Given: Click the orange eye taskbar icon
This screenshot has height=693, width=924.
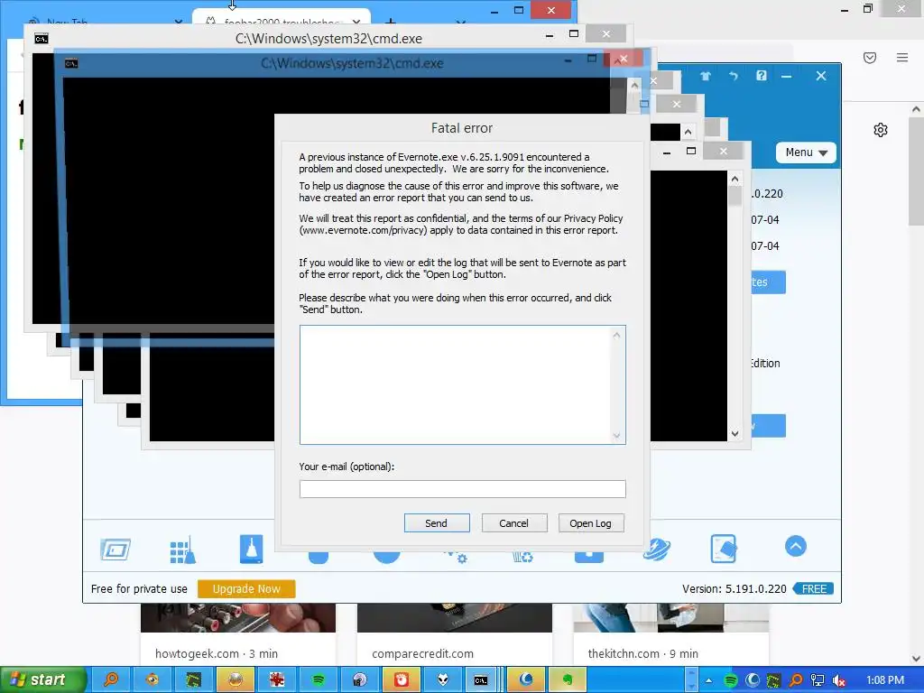Looking at the screenshot, I should [x=152, y=679].
